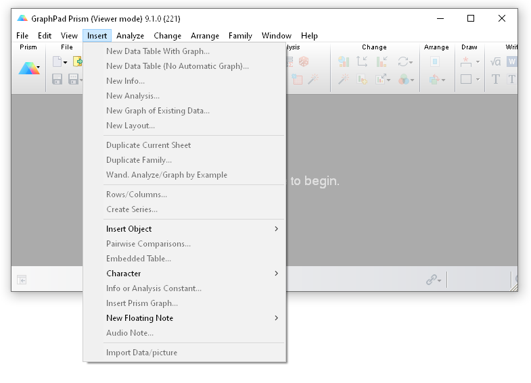Open the Help menu
The image size is (531, 383).
pyautogui.click(x=309, y=36)
